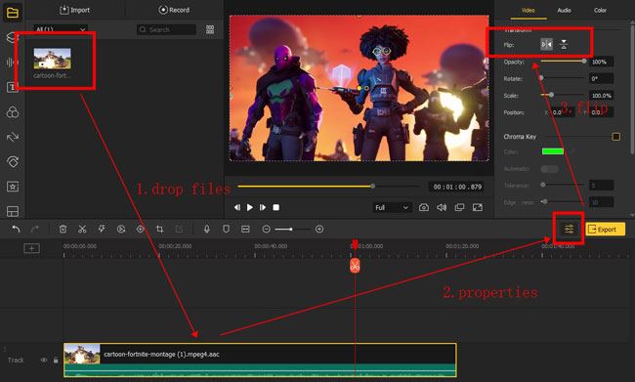
Task: Select the cartoon-fort media thumbnail
Action: pyautogui.click(x=52, y=59)
